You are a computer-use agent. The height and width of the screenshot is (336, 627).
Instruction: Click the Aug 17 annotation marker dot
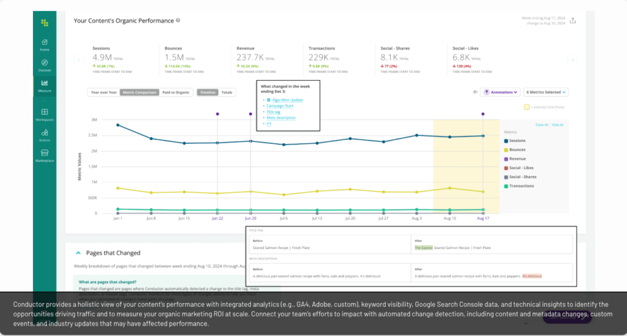point(483,114)
